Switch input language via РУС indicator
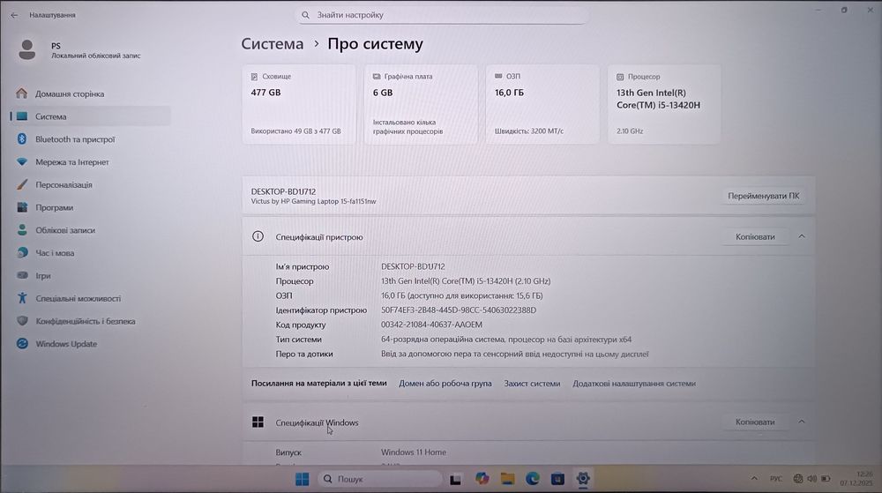 pos(776,479)
